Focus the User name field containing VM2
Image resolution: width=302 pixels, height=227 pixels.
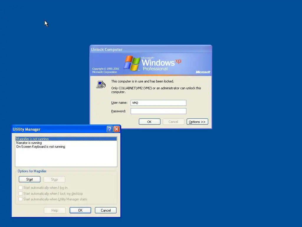[158, 103]
